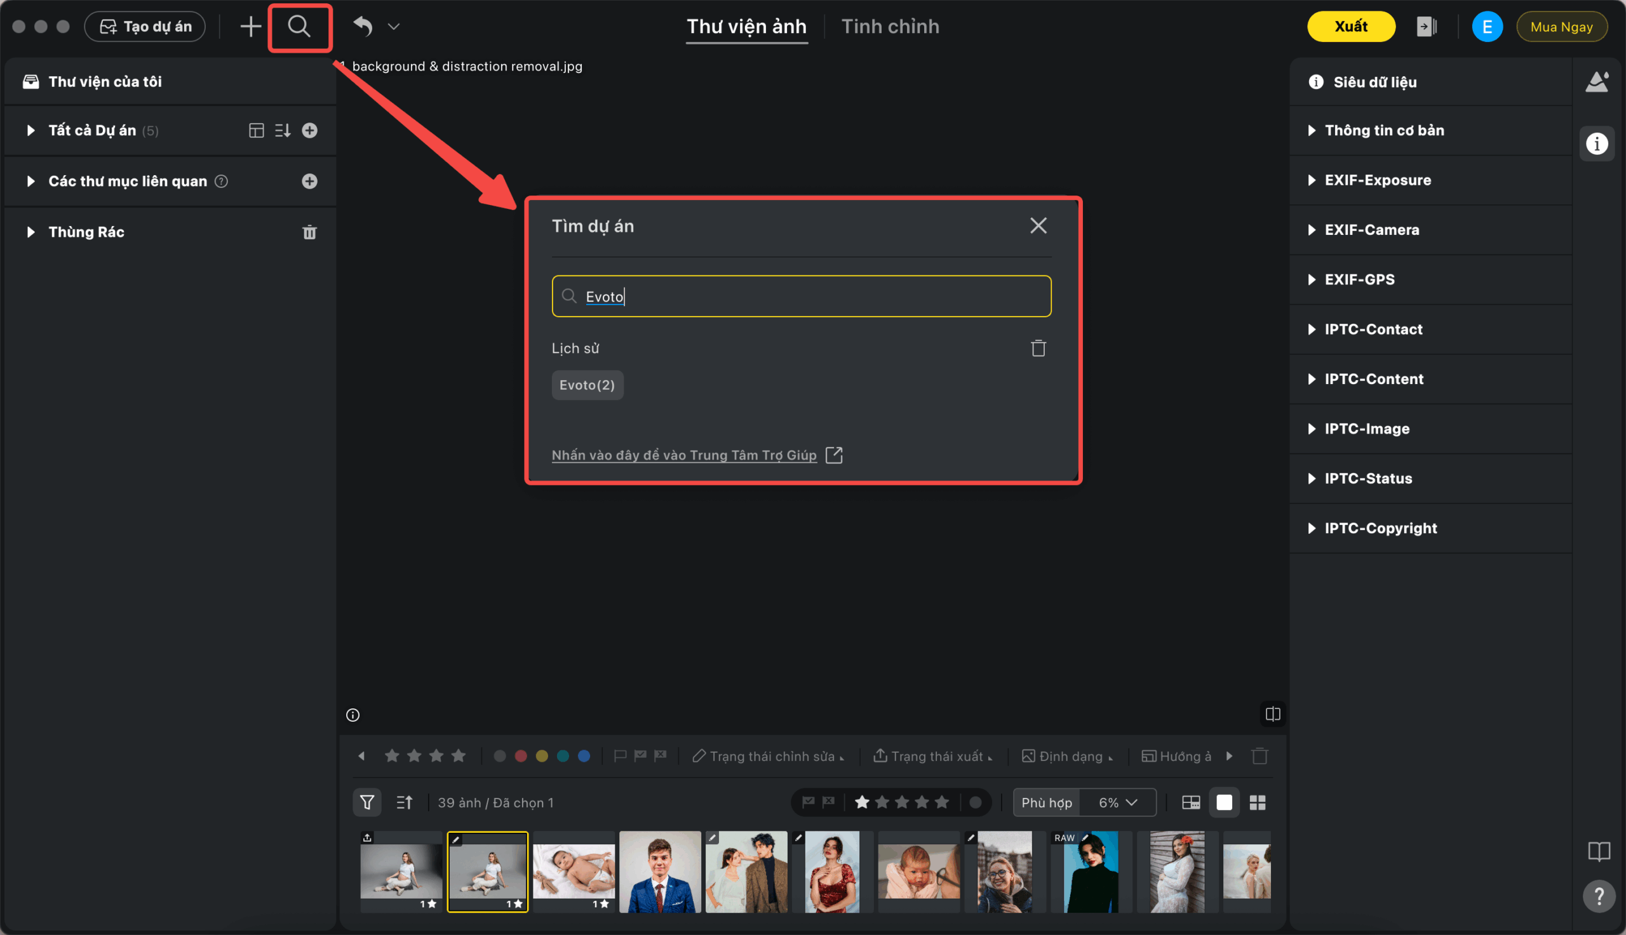This screenshot has width=1626, height=935.
Task: Select the RAW woman thumbnail
Action: [x=1091, y=872]
